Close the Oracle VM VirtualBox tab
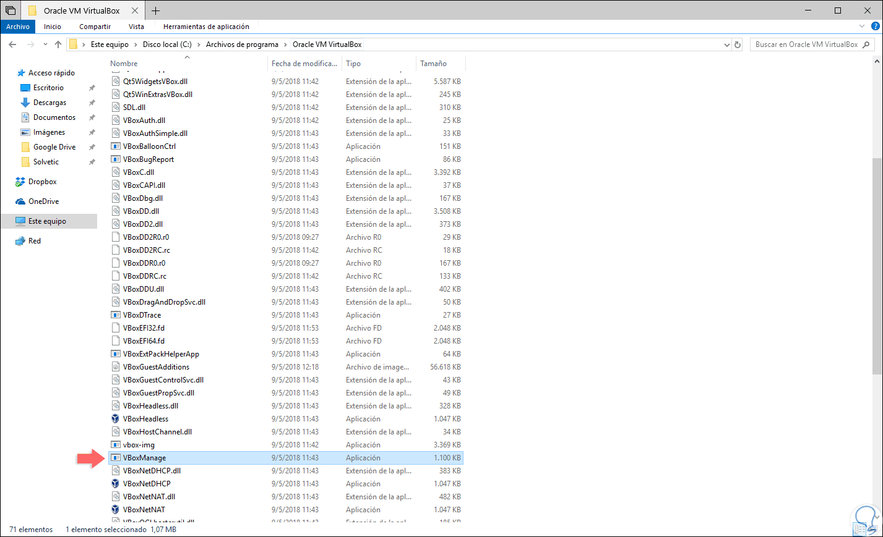Viewport: 883px width, 537px height. (x=136, y=11)
